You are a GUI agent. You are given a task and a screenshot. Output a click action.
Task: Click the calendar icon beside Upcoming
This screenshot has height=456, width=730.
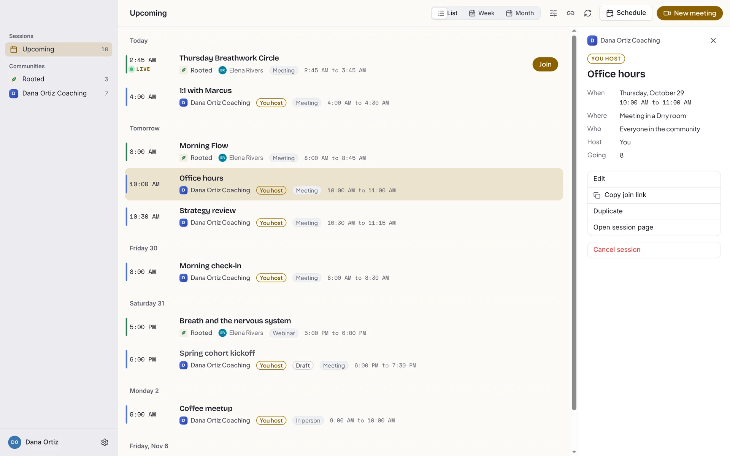pos(14,49)
